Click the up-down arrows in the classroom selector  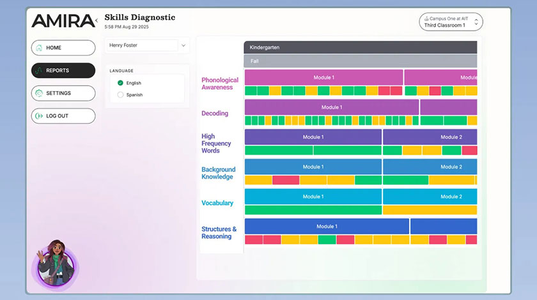(476, 22)
